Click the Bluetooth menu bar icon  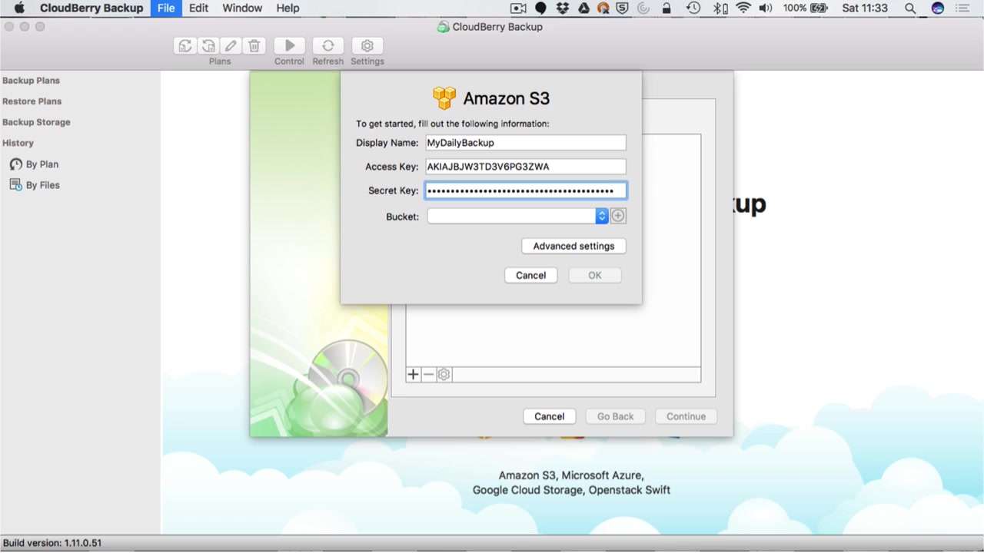tap(720, 8)
